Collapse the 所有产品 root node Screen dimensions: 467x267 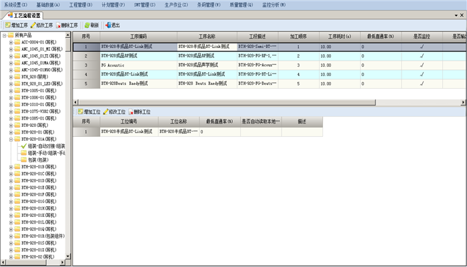(x=4, y=35)
